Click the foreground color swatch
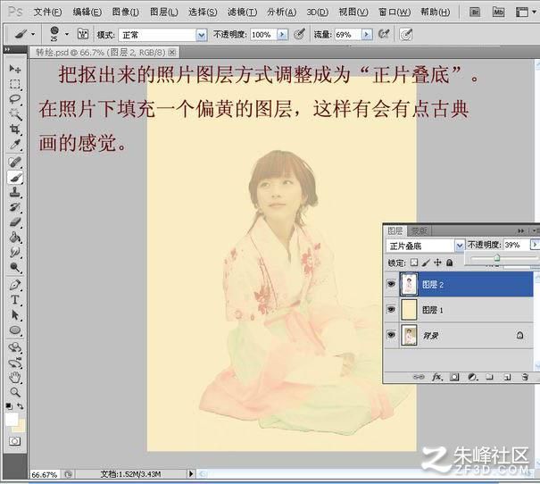This screenshot has height=484, width=540. (12, 419)
